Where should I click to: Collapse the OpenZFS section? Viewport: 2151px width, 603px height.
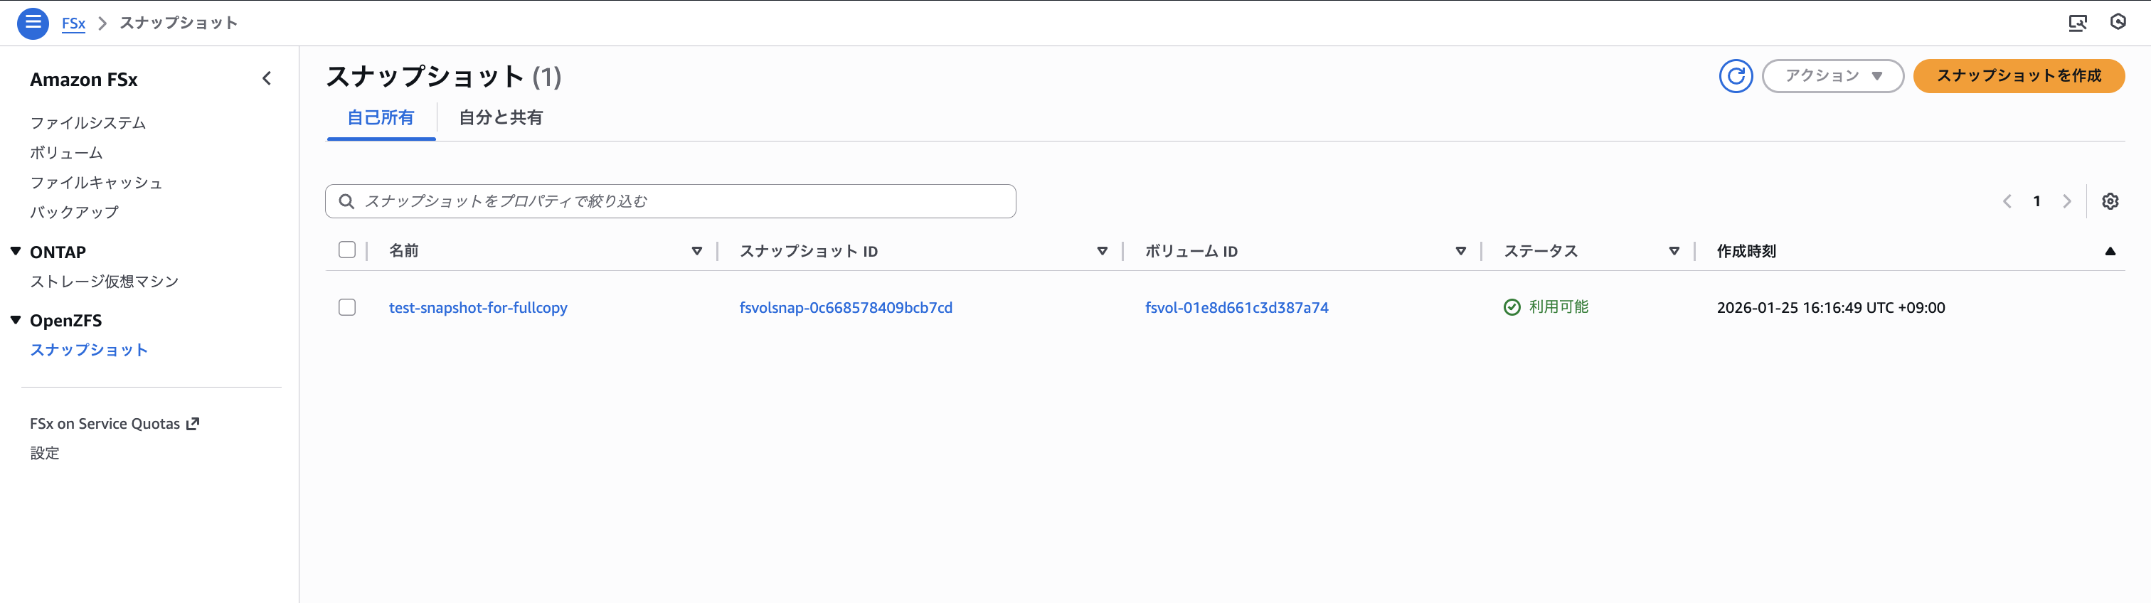pyautogui.click(x=15, y=320)
